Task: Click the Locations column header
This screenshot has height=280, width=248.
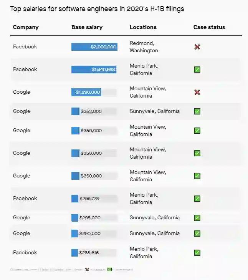Action: pyautogui.click(x=143, y=27)
